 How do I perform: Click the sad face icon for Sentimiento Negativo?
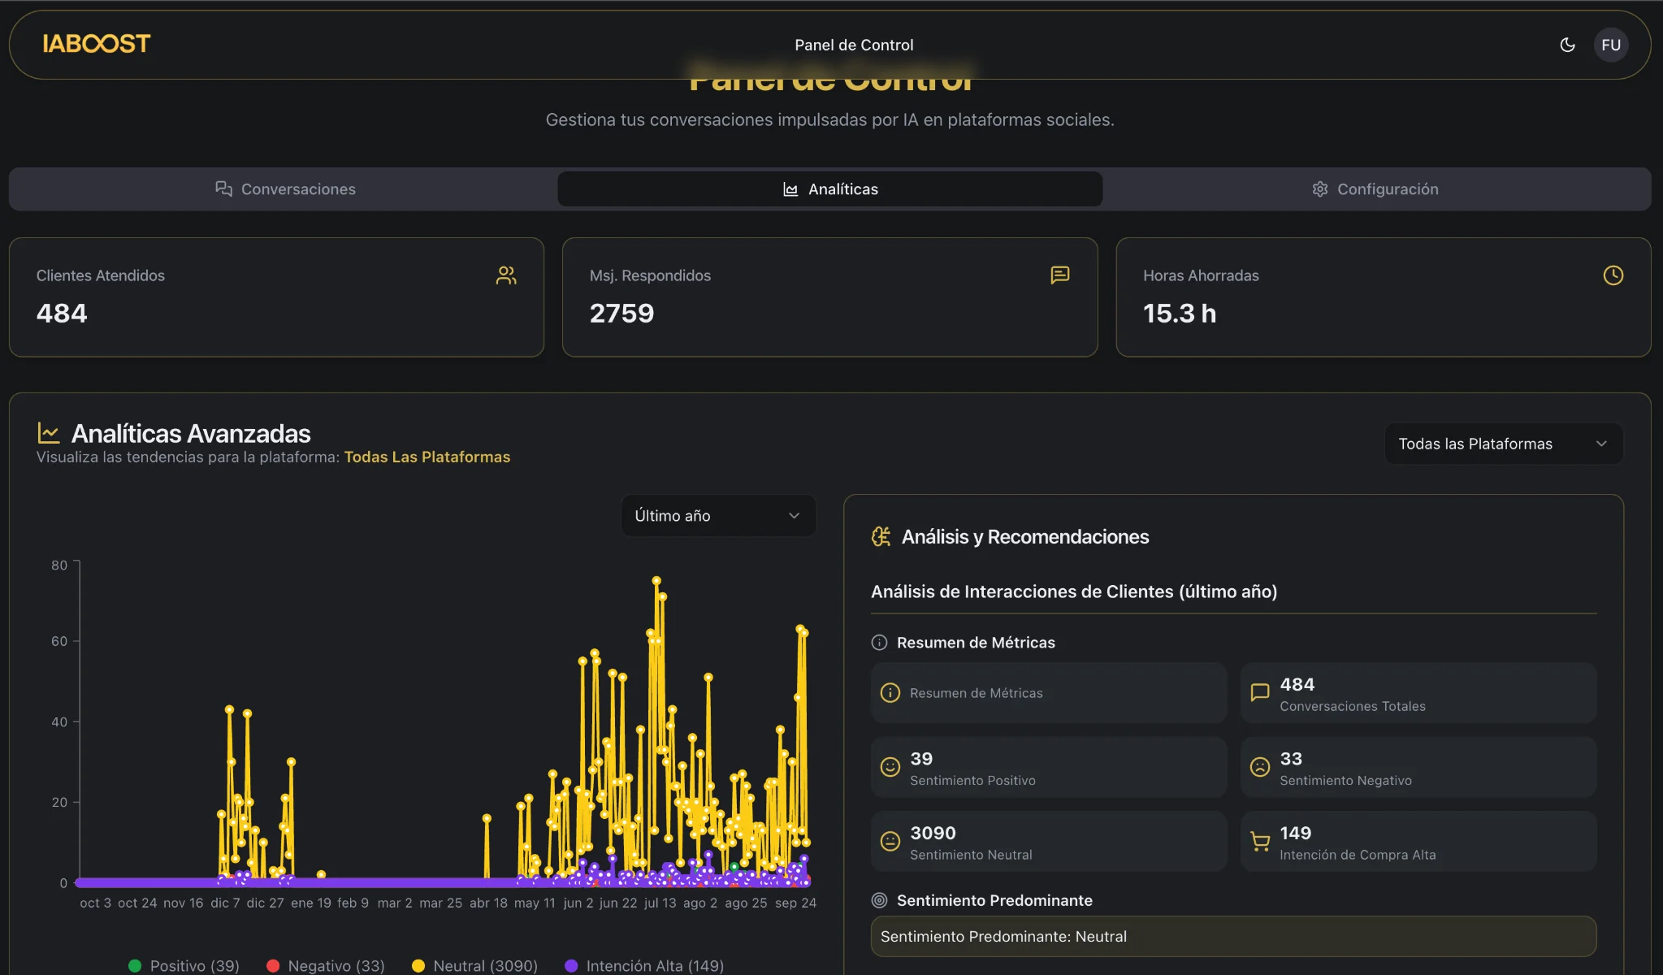(1259, 766)
